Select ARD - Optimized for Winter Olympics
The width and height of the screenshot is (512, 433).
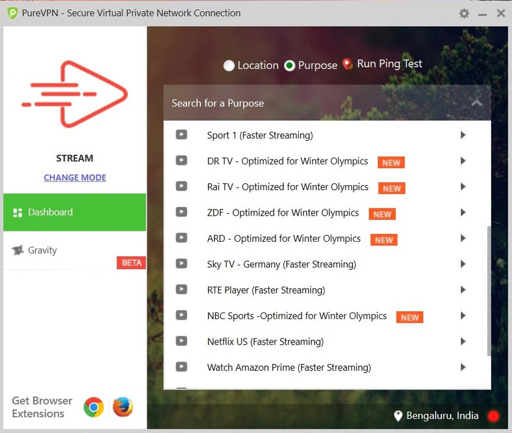(284, 238)
